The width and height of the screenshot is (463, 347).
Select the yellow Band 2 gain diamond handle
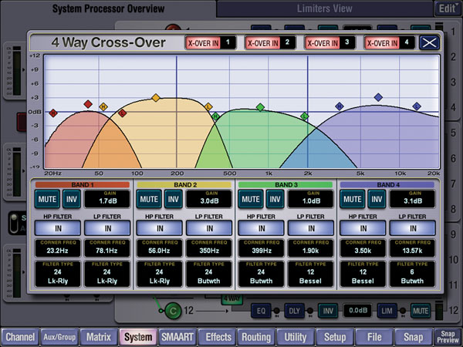pos(156,98)
